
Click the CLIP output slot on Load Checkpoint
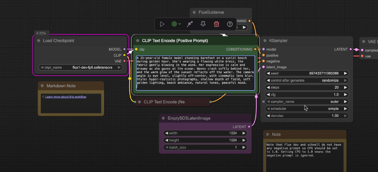pyautogui.click(x=125, y=55)
